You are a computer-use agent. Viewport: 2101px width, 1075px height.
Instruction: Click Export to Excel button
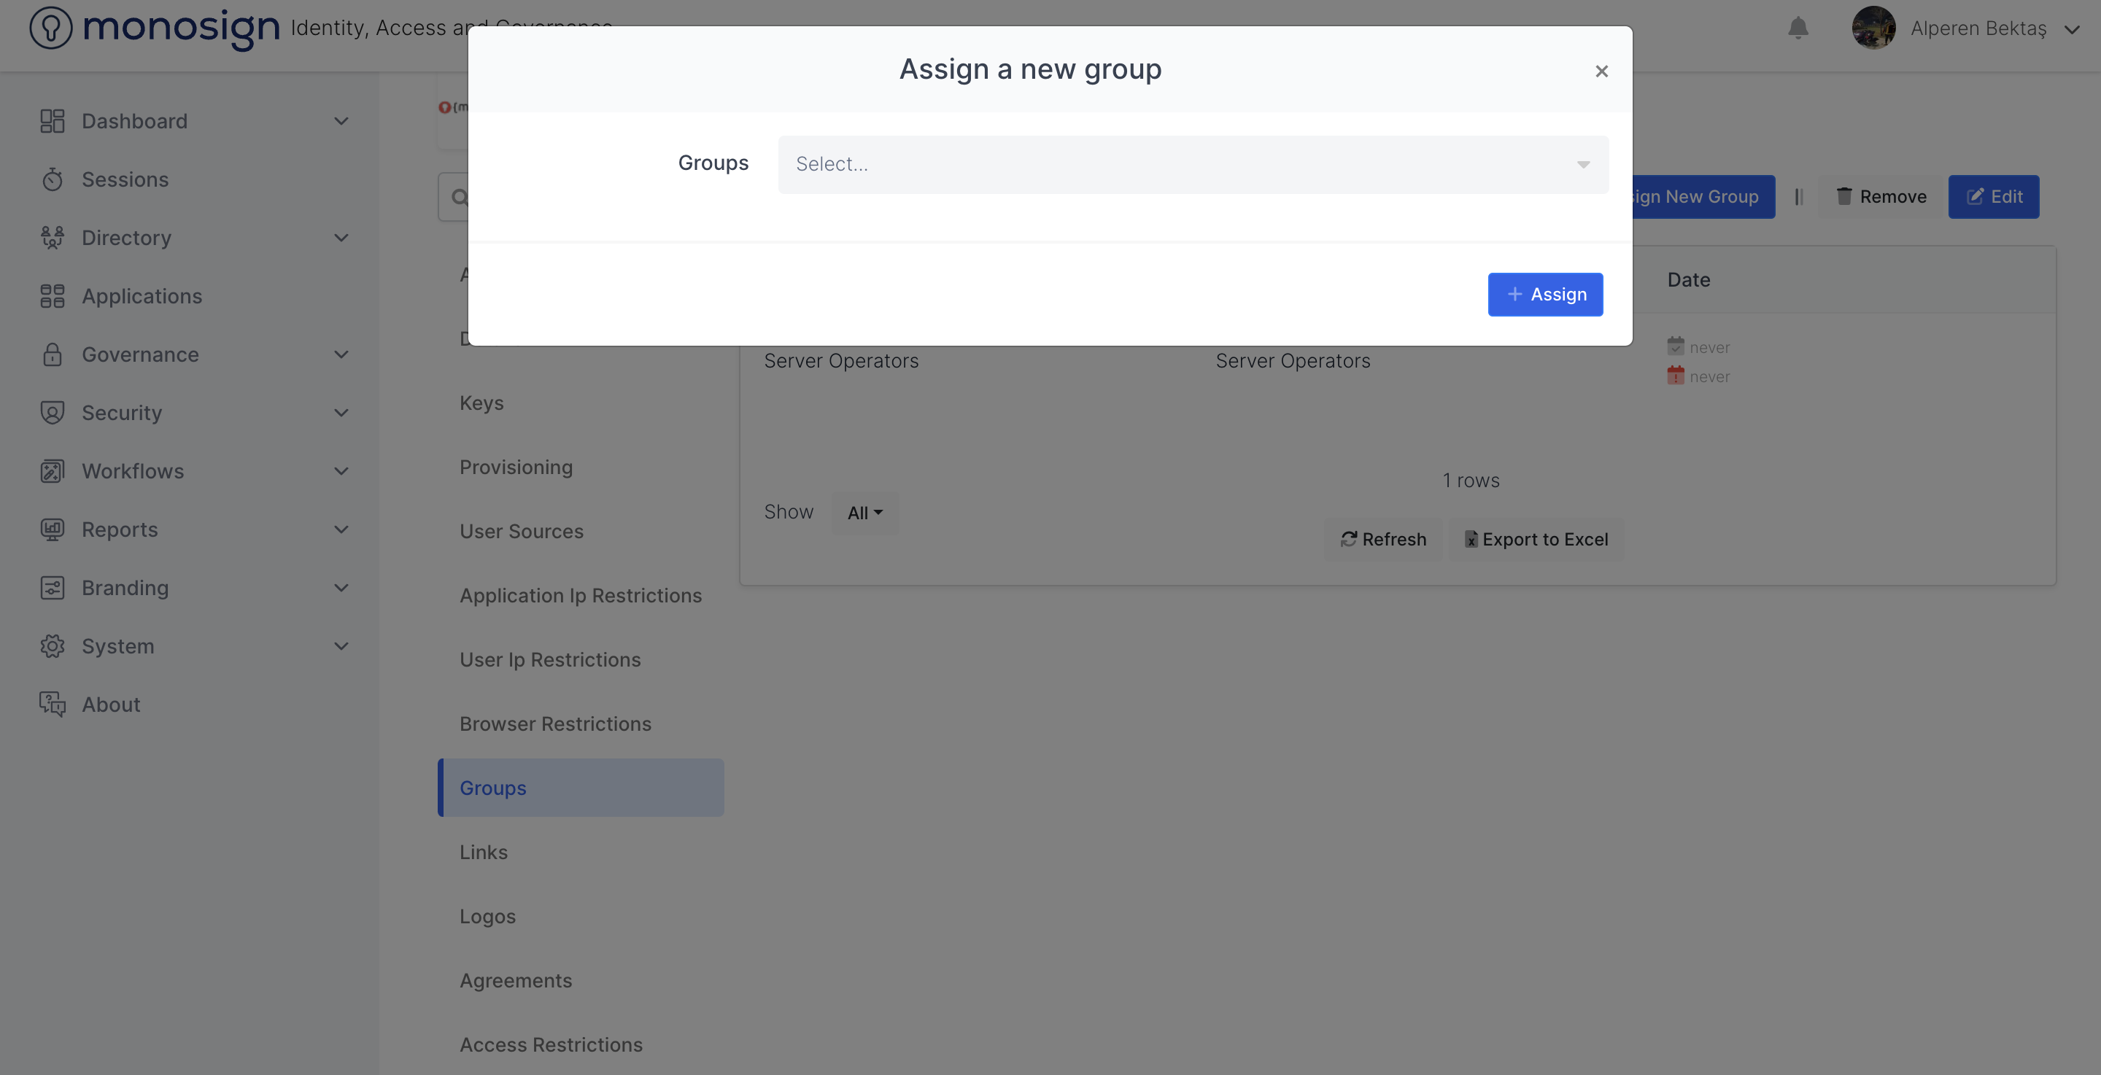pos(1536,539)
